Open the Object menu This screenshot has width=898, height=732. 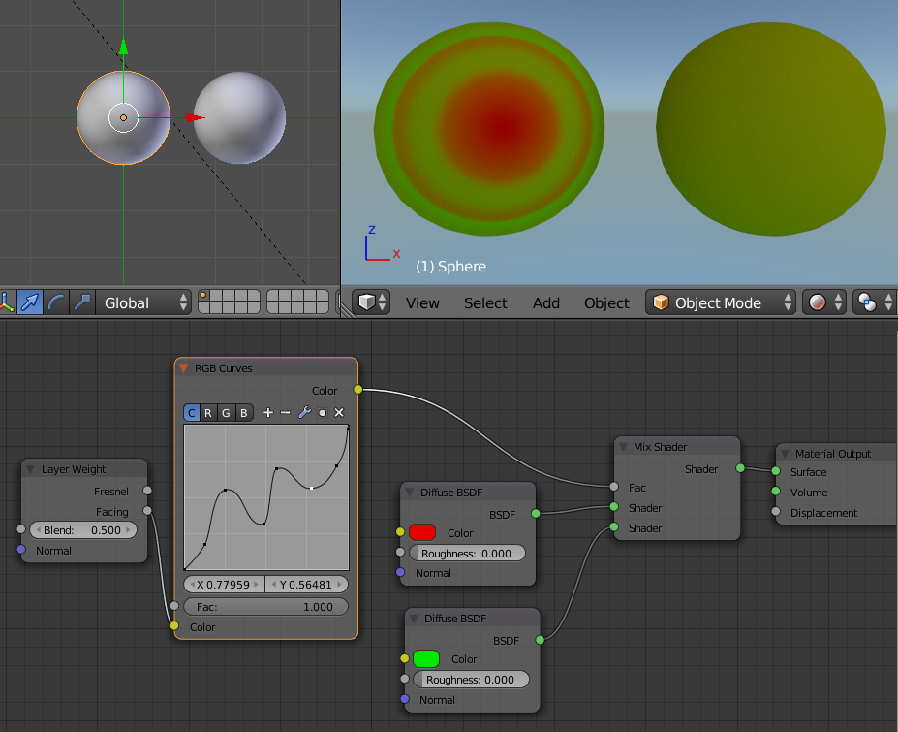click(605, 302)
